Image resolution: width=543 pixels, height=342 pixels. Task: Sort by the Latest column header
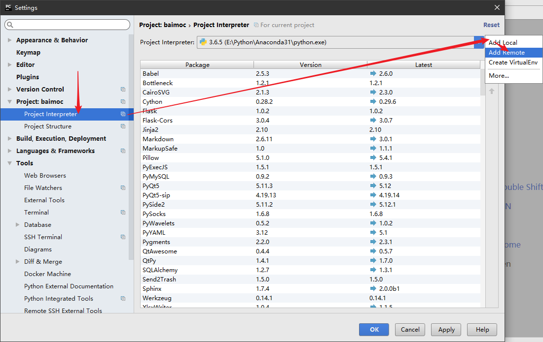point(424,64)
